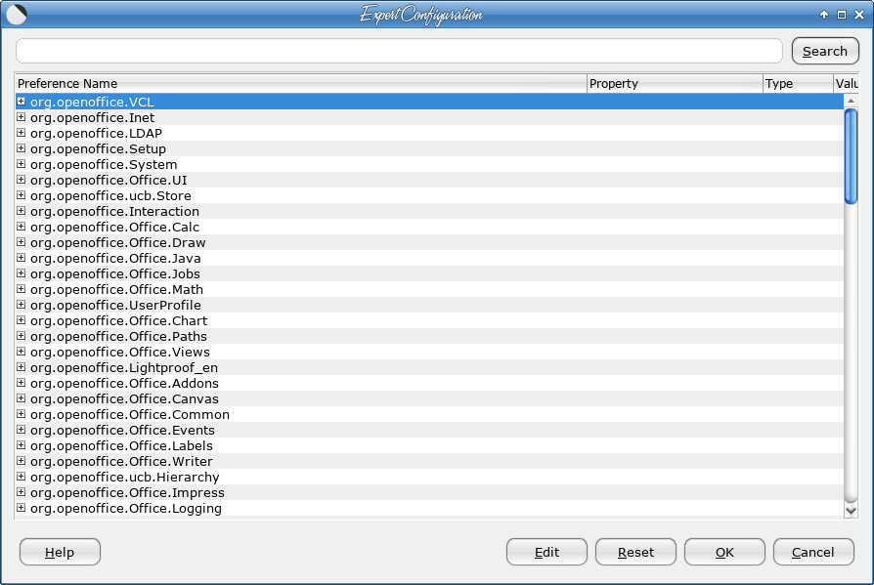Click the scrollbar down arrow
Screen dimensions: 874x585
pos(851,510)
